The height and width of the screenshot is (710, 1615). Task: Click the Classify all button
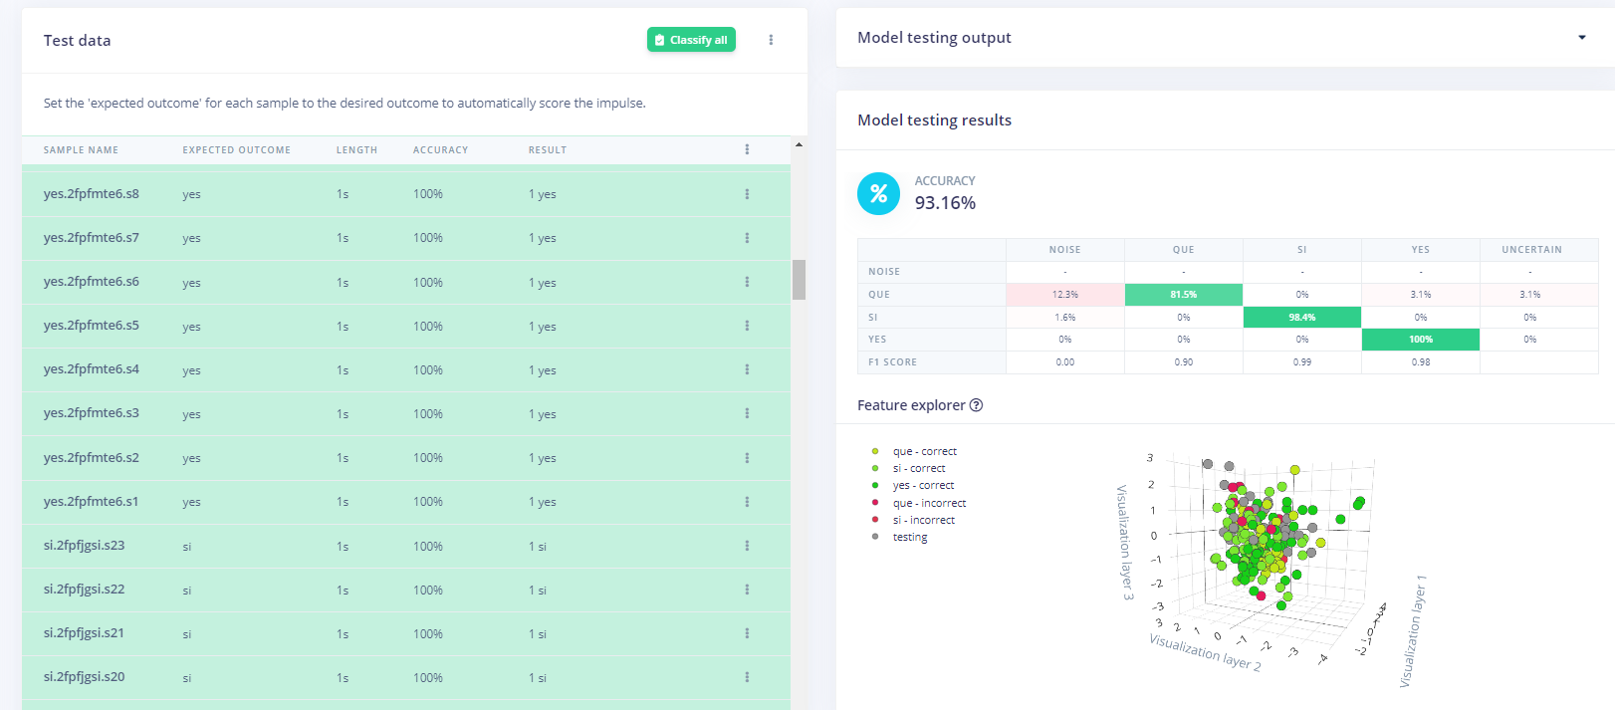point(691,40)
